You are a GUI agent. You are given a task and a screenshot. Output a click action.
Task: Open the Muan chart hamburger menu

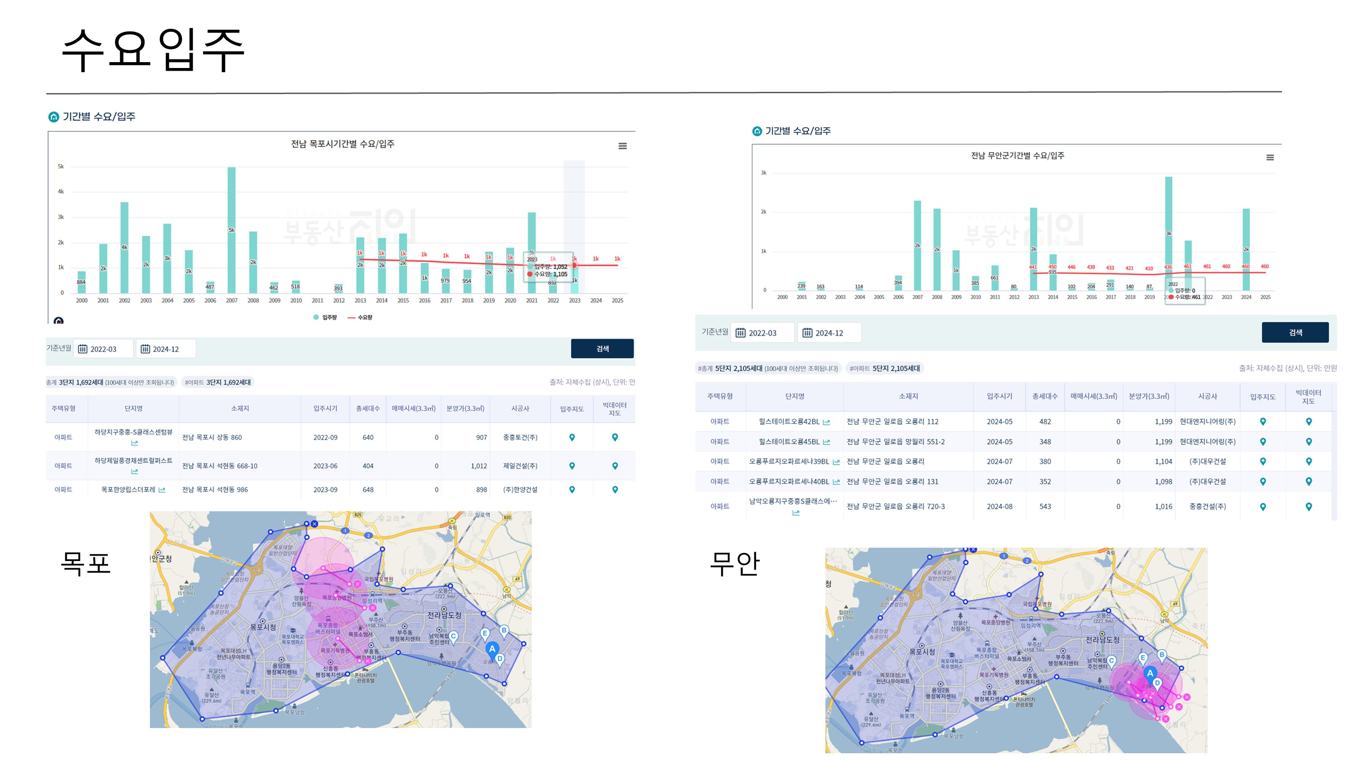pos(1269,157)
